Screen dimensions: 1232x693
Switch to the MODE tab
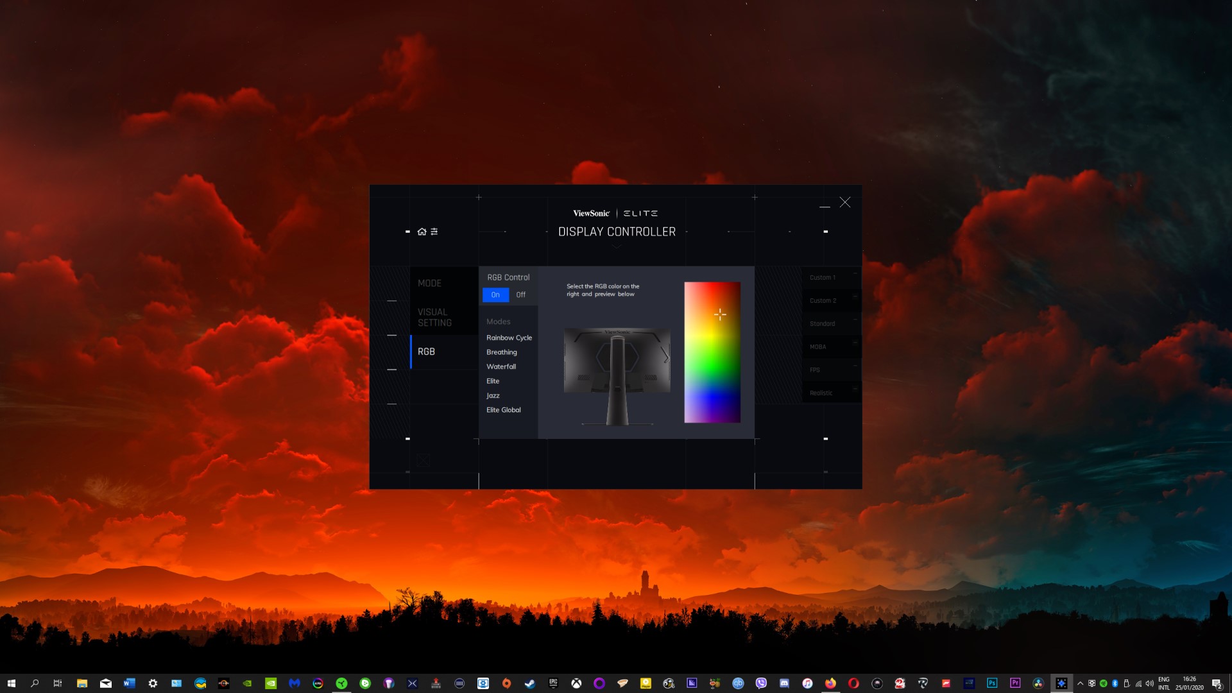[429, 282]
